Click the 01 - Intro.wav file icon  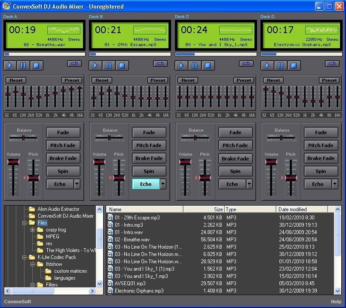pos(110,232)
